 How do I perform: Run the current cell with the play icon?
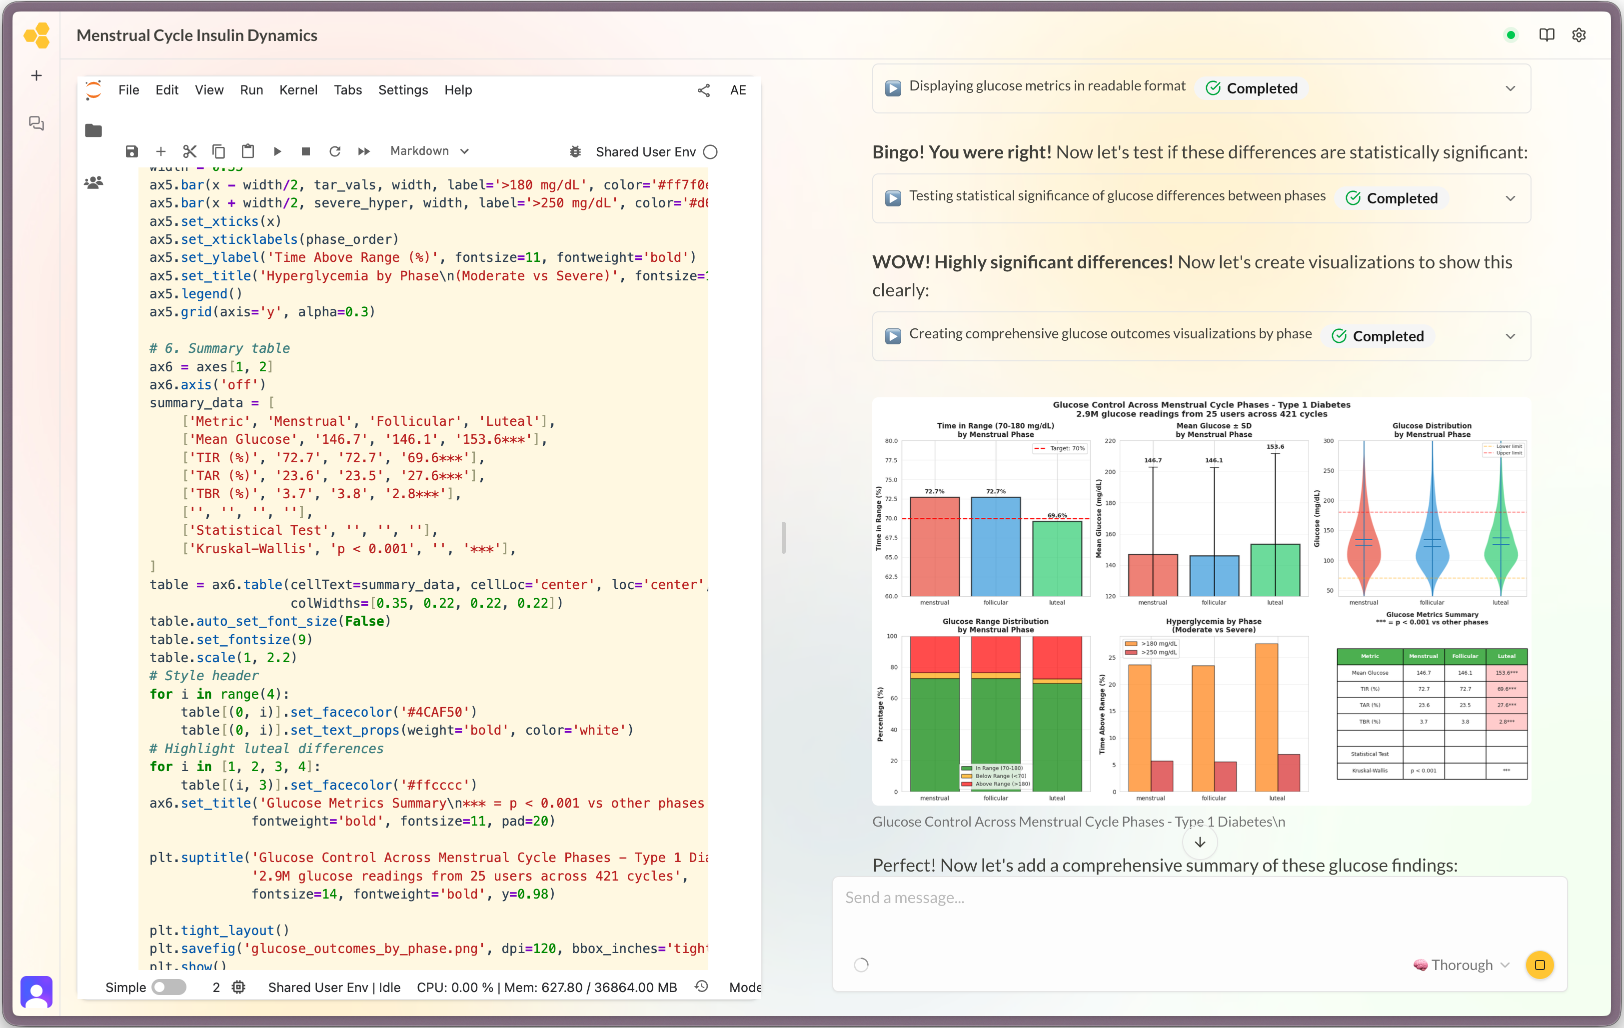click(277, 151)
